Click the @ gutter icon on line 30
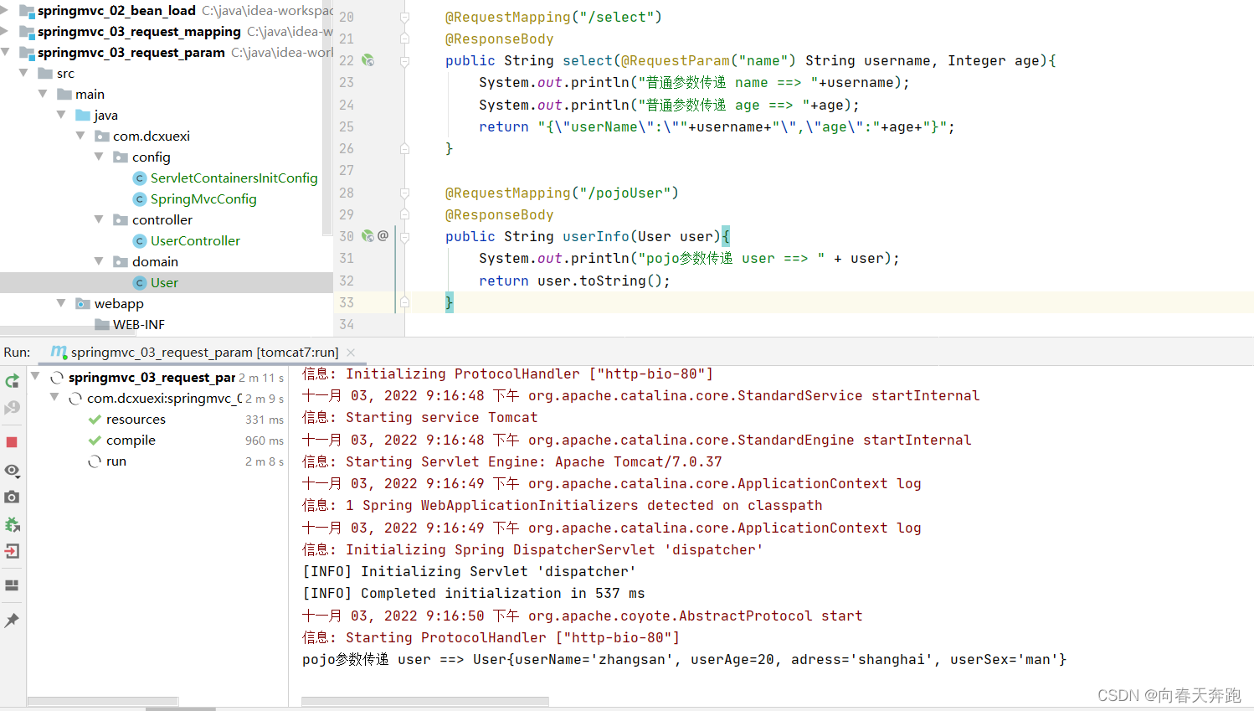This screenshot has width=1254, height=711. [383, 236]
